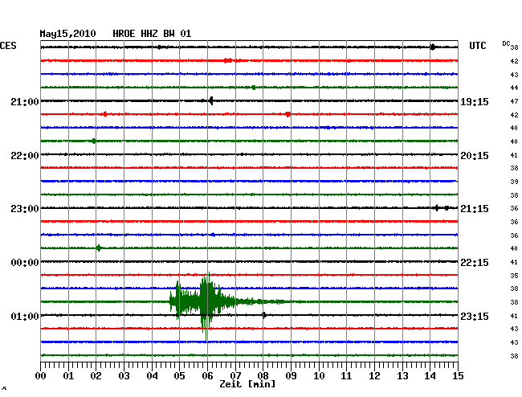Image resolution: width=522 pixels, height=397 pixels.
Task: Select minute tick label 07 on axis
Action: 235,375
